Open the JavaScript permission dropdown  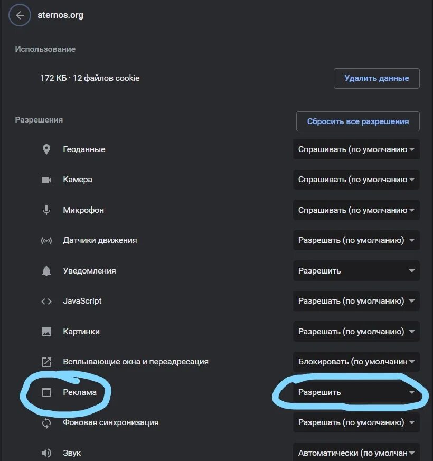(x=356, y=301)
